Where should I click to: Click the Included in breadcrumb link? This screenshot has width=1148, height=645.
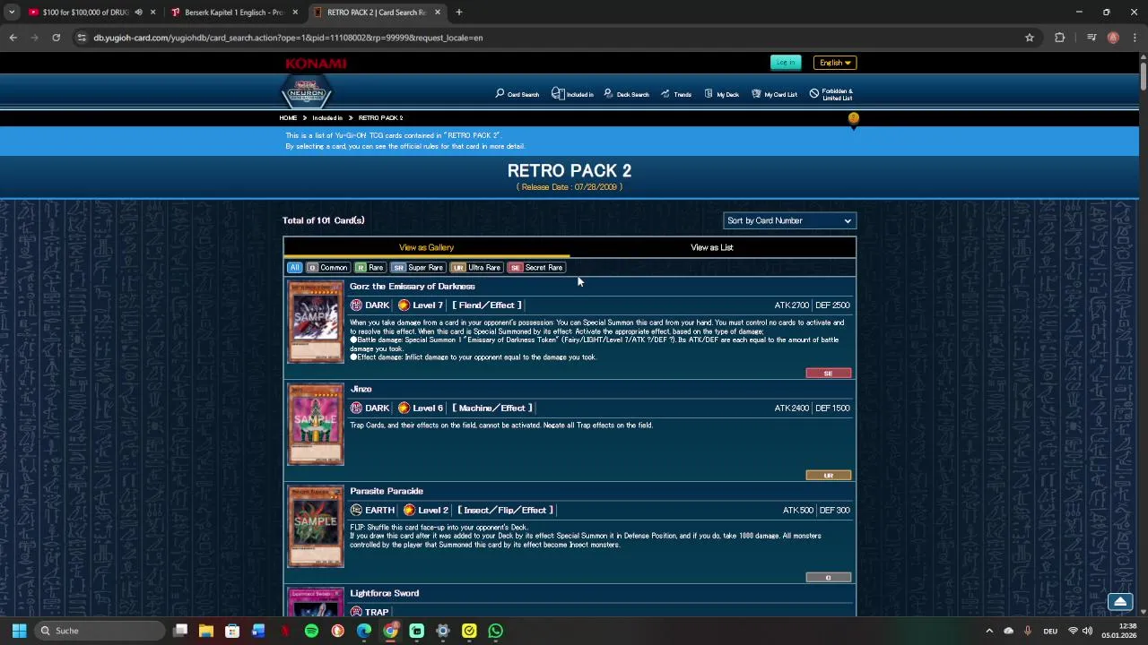327,118
